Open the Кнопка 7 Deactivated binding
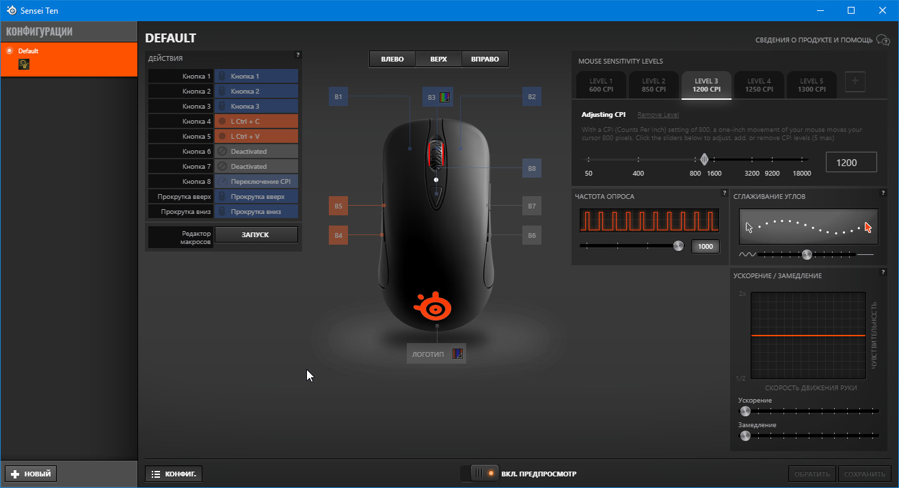Image resolution: width=899 pixels, height=488 pixels. pos(256,167)
